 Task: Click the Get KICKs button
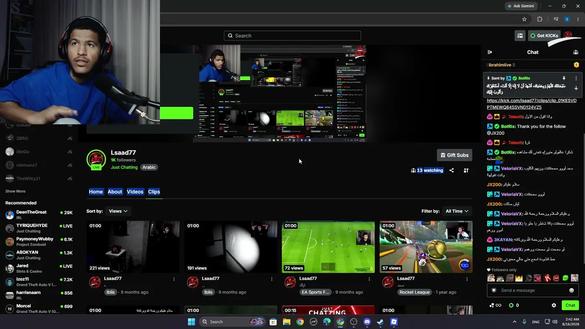tap(544, 36)
